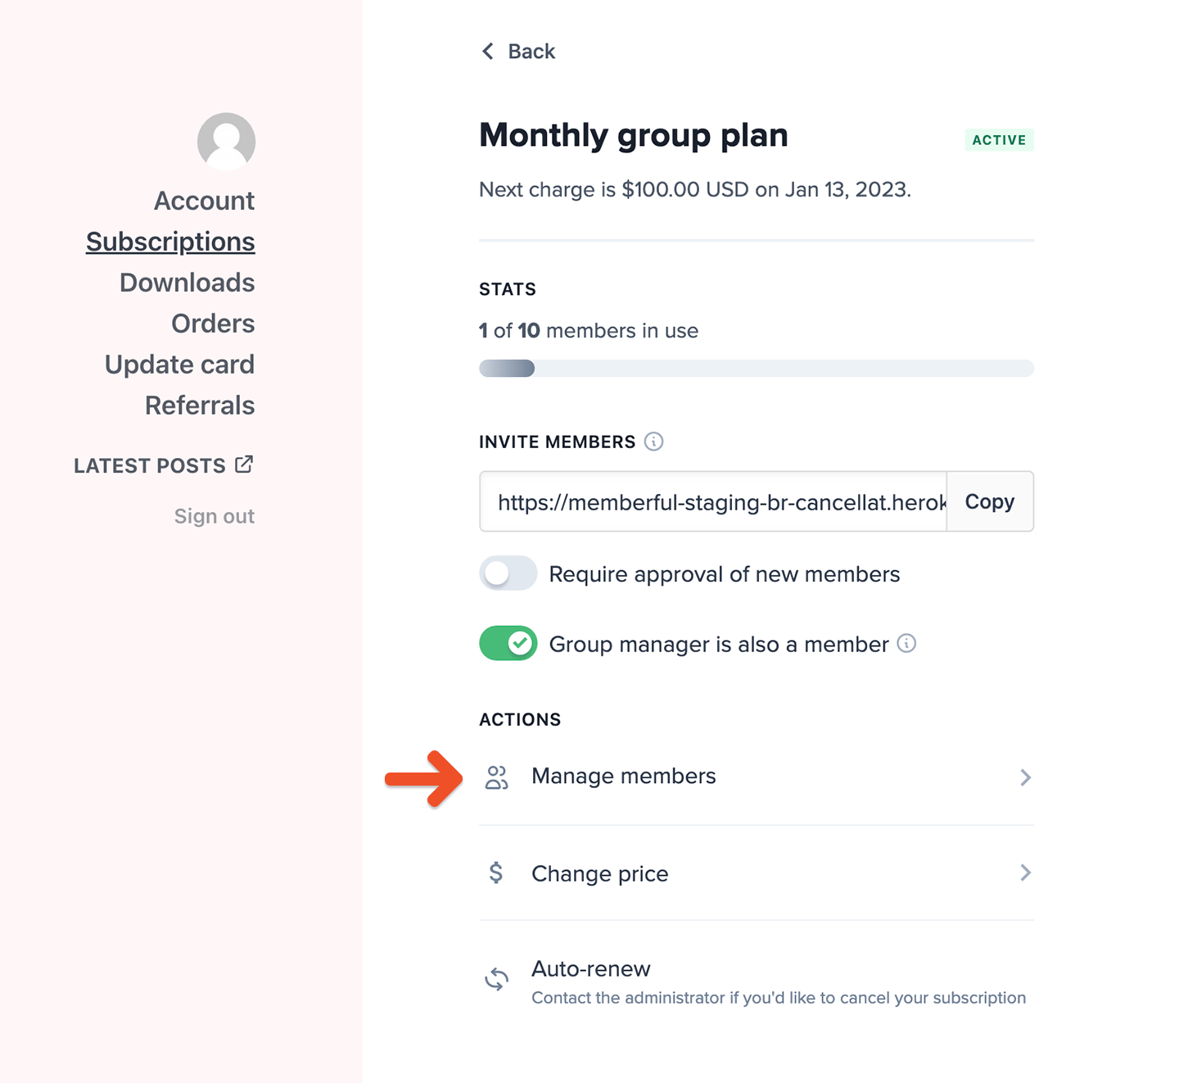The height and width of the screenshot is (1083, 1179).
Task: Copy the invite members link
Action: [990, 501]
